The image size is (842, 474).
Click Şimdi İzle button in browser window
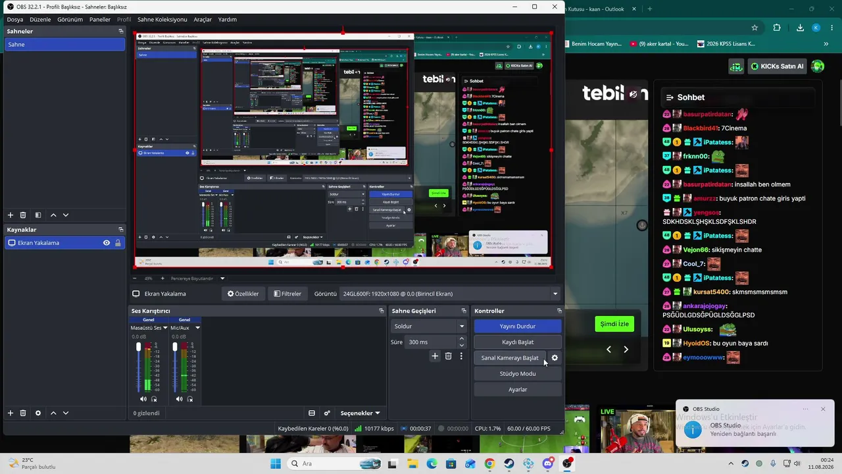coord(614,324)
